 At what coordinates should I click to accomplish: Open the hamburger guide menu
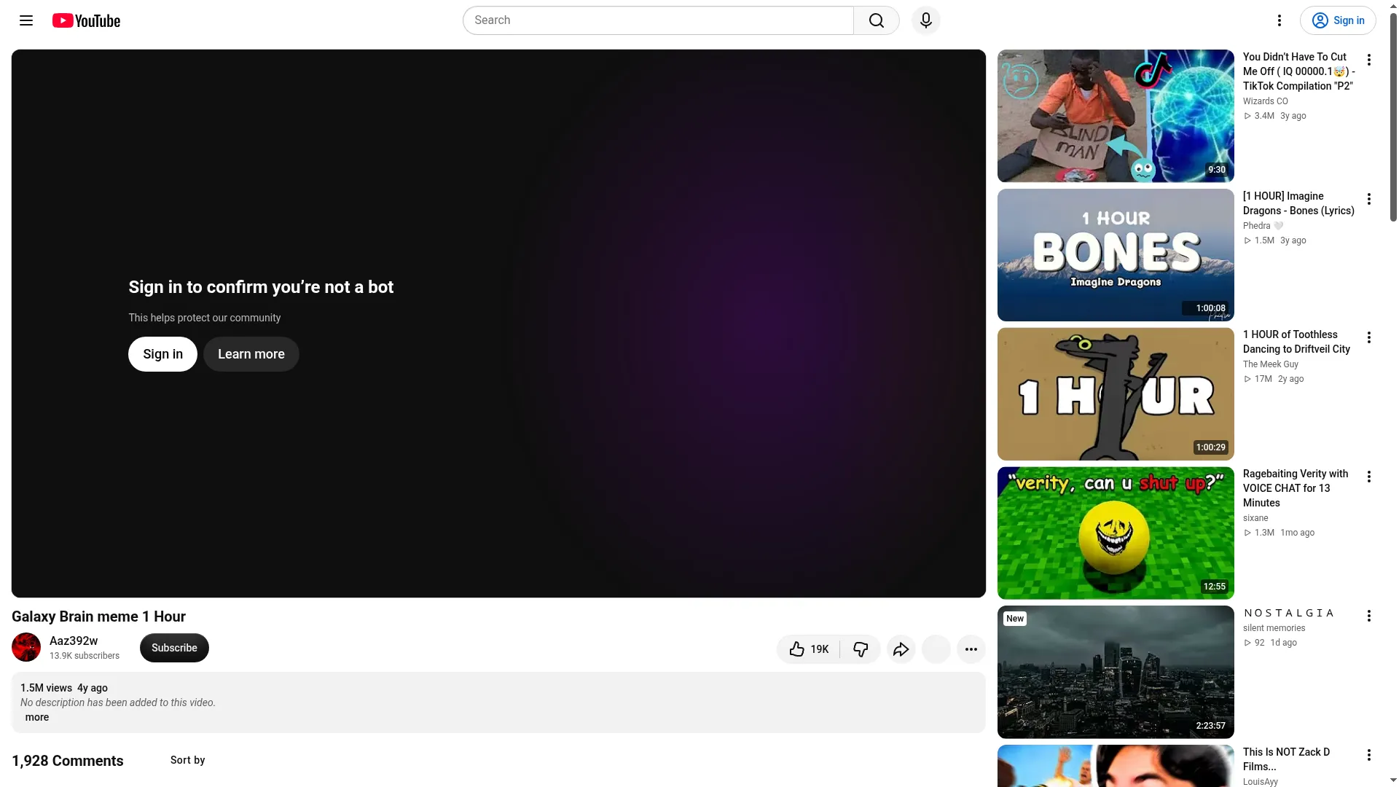pos(26,20)
